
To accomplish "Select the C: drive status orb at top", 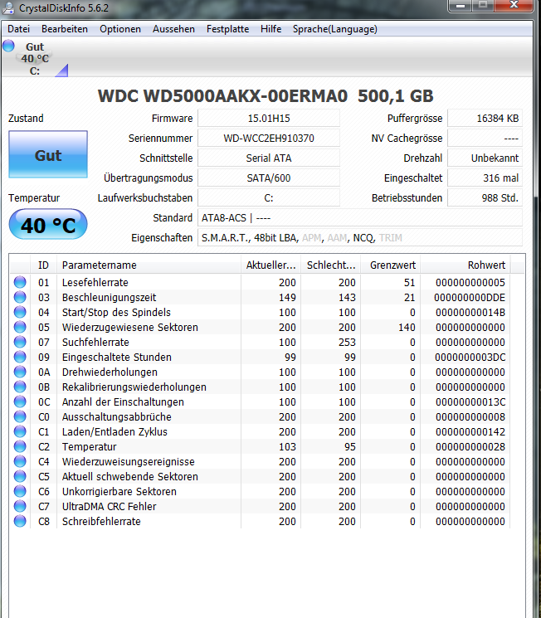I will click(x=8, y=46).
